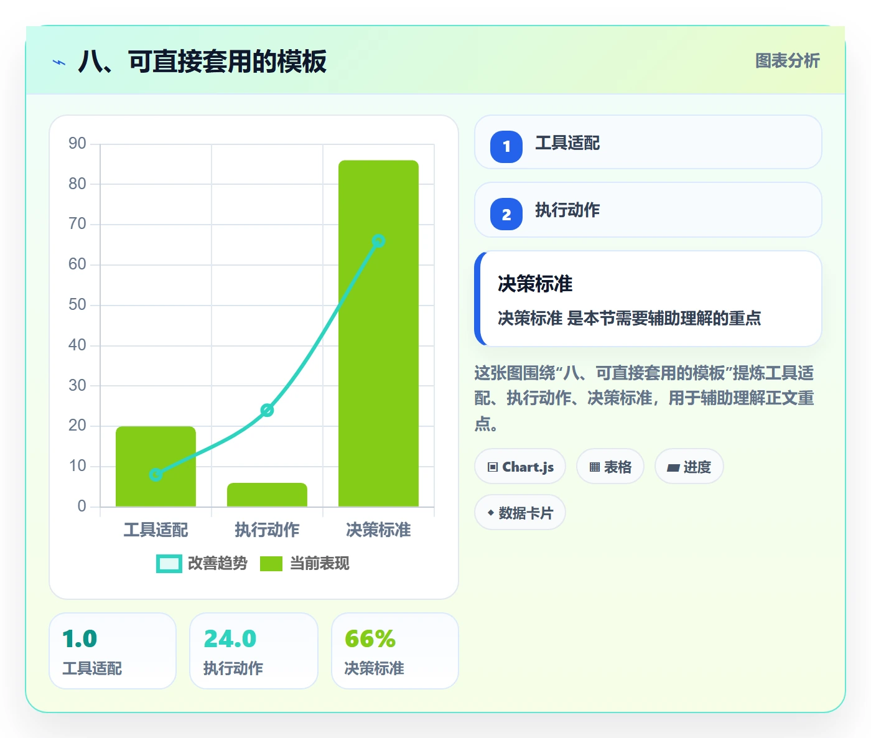Click the progress icon in 进度 tag

point(673,467)
